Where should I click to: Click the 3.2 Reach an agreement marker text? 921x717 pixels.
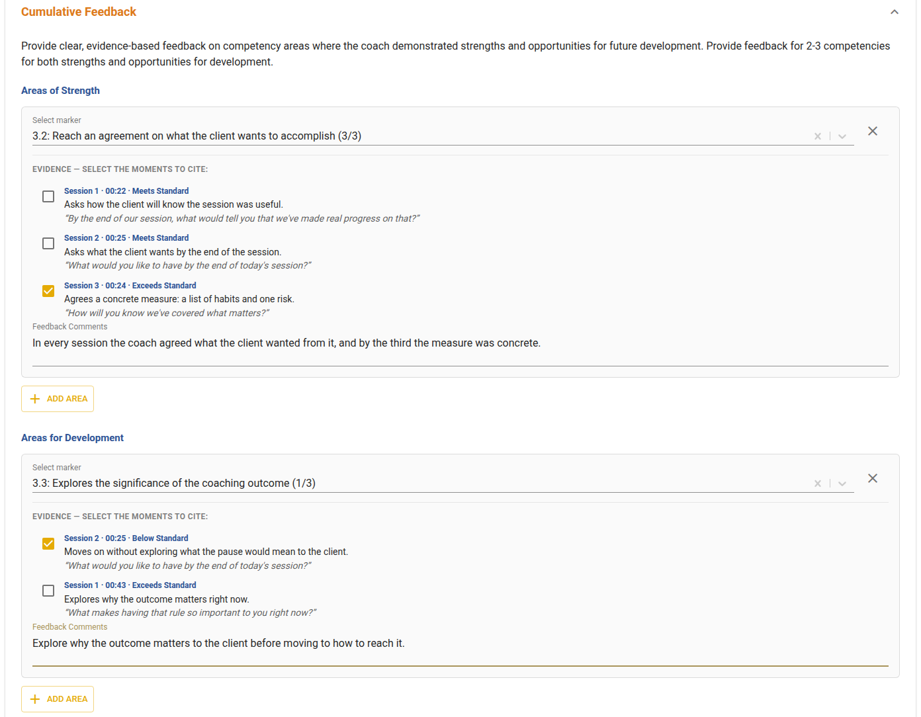tap(197, 136)
